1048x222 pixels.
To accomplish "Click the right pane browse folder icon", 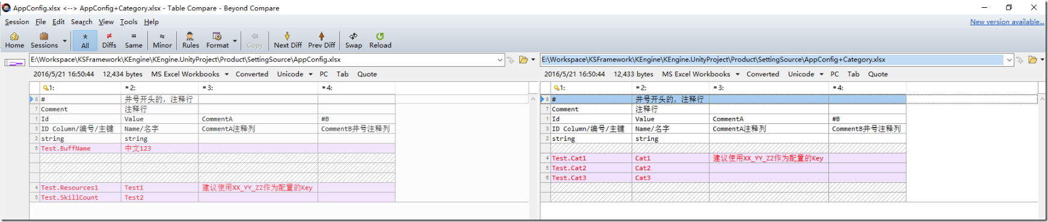I will pyautogui.click(x=1032, y=60).
